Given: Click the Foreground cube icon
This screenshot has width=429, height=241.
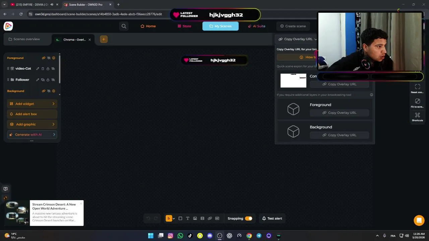Looking at the screenshot, I should coord(293,109).
